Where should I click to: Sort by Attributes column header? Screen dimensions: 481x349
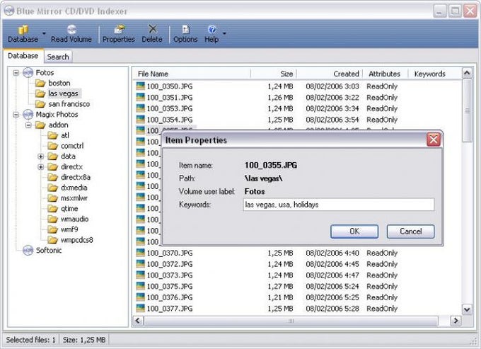(386, 74)
